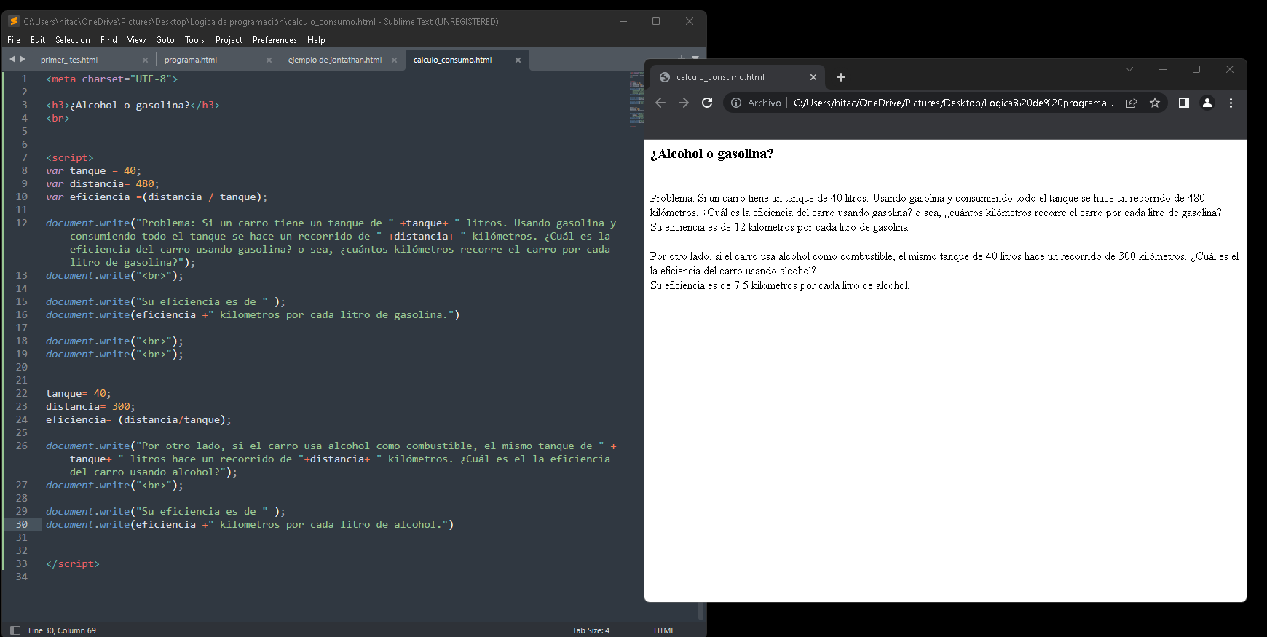Open Chrome side panel icon

[x=1184, y=103]
